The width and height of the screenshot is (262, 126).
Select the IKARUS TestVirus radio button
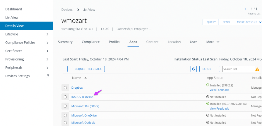coord(65,97)
